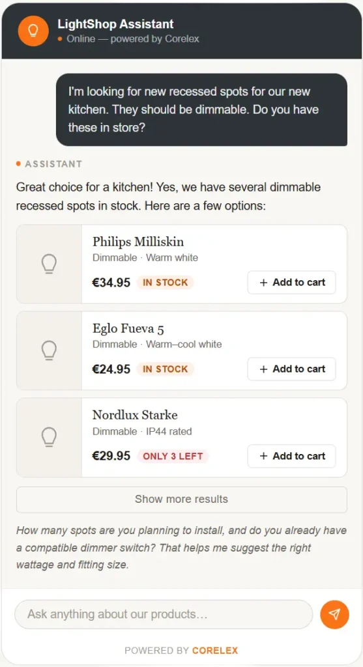The image size is (363, 667).
Task: Expand list with Show more results
Action: (181, 500)
